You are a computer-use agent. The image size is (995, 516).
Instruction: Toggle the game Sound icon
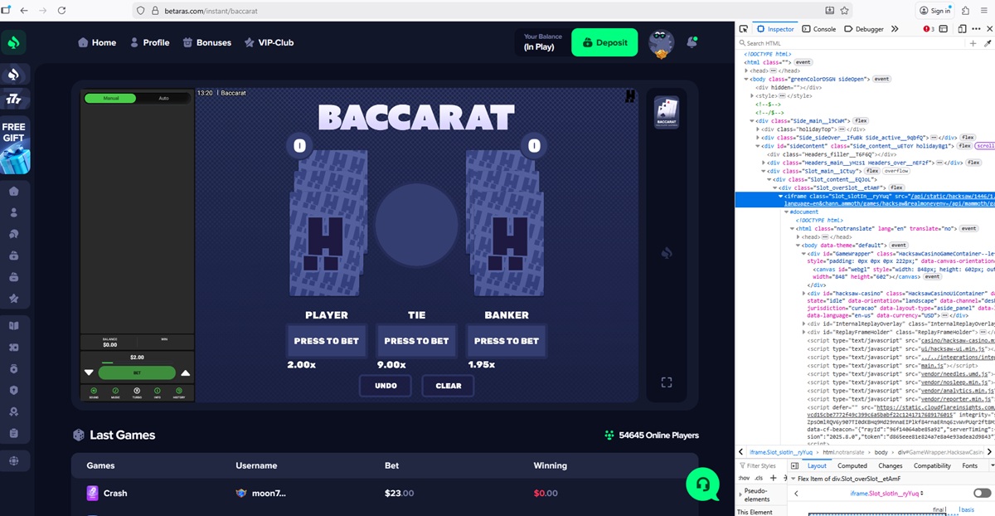coord(94,391)
